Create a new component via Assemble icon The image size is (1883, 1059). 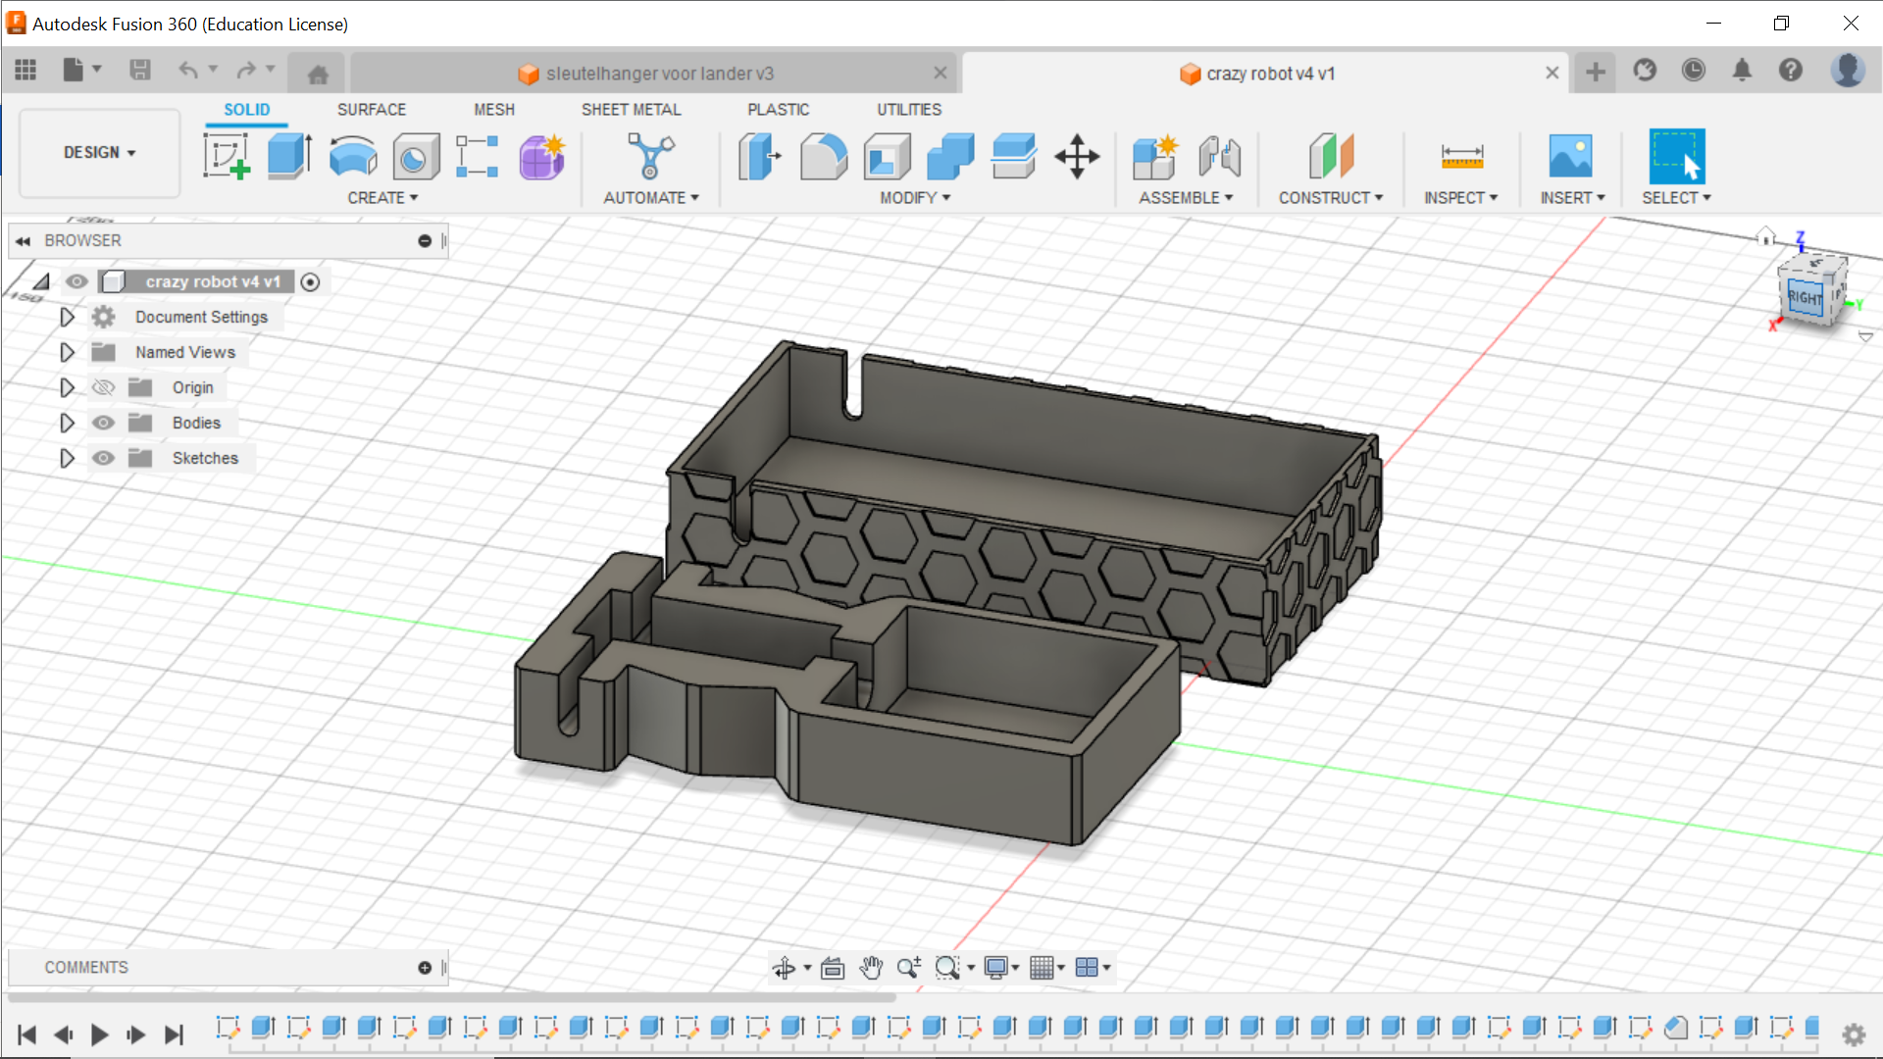(x=1156, y=157)
